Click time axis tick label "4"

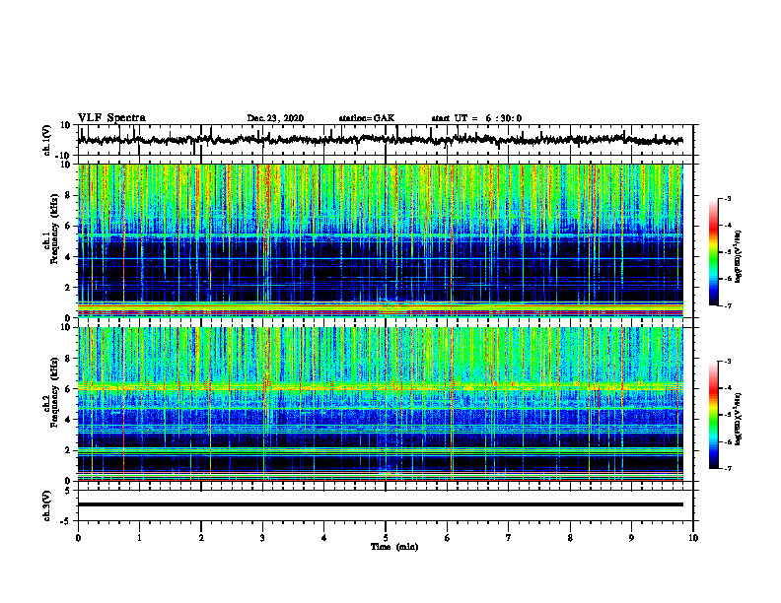click(323, 538)
